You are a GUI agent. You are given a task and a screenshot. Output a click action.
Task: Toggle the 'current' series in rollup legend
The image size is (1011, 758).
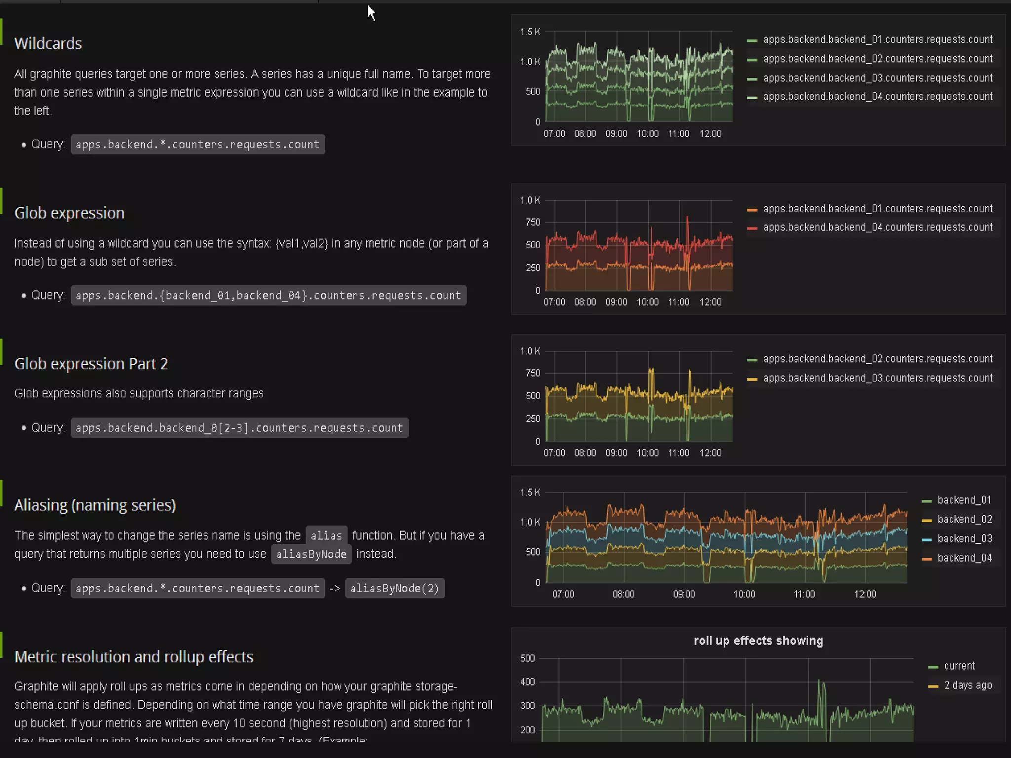tap(959, 666)
